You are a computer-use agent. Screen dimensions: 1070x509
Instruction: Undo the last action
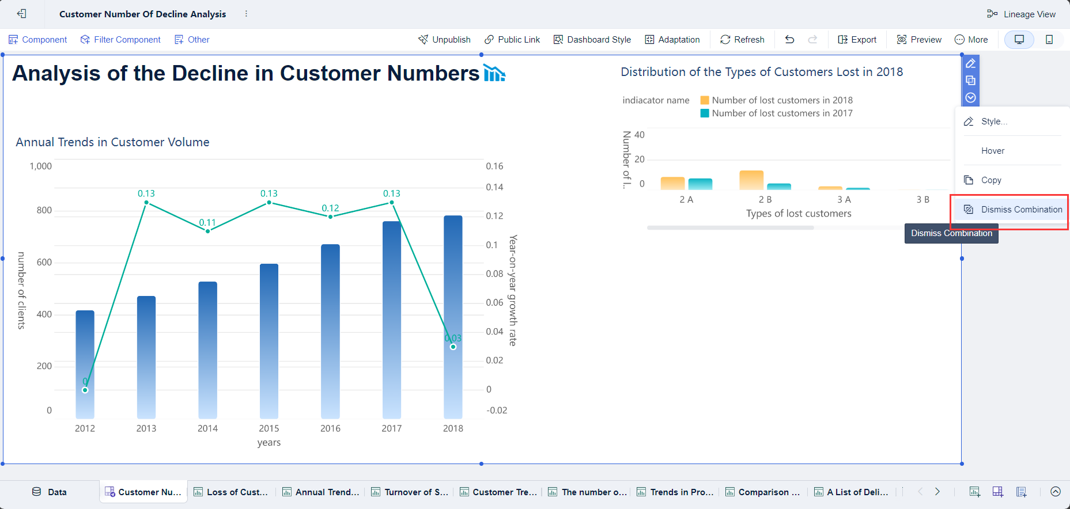coord(789,40)
